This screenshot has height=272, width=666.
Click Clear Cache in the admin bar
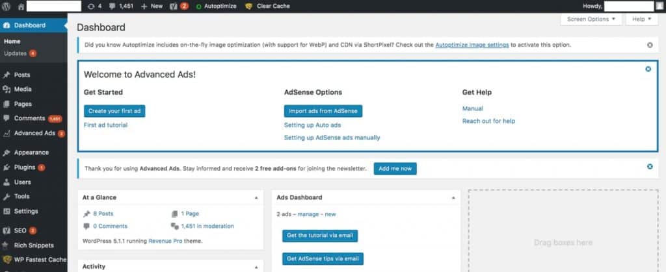[268, 6]
